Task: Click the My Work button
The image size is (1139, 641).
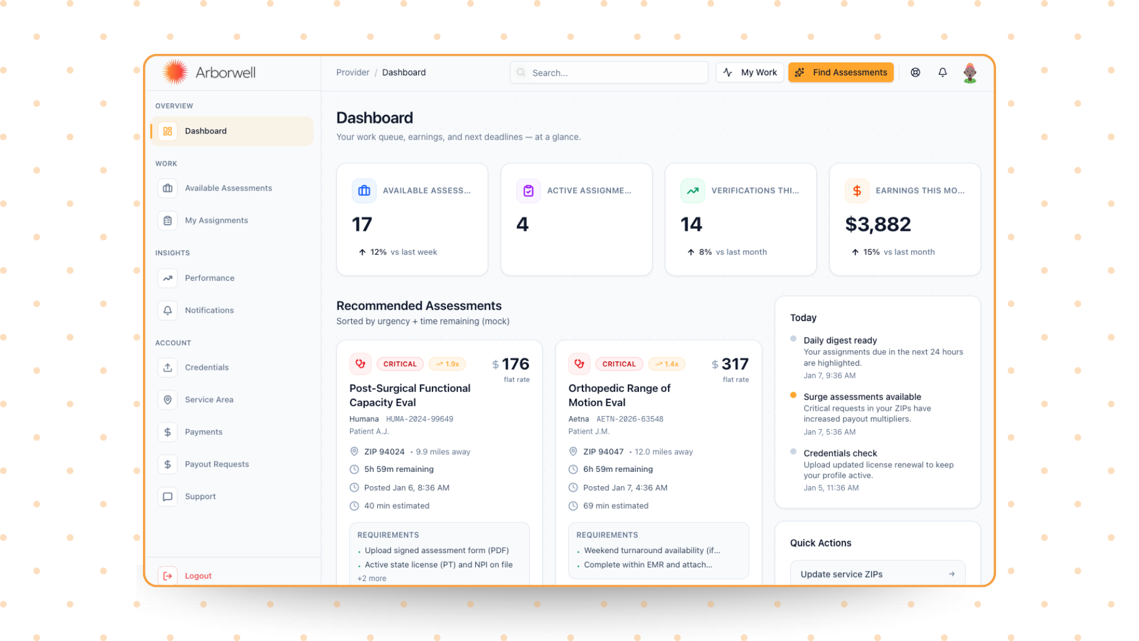Action: 750,72
